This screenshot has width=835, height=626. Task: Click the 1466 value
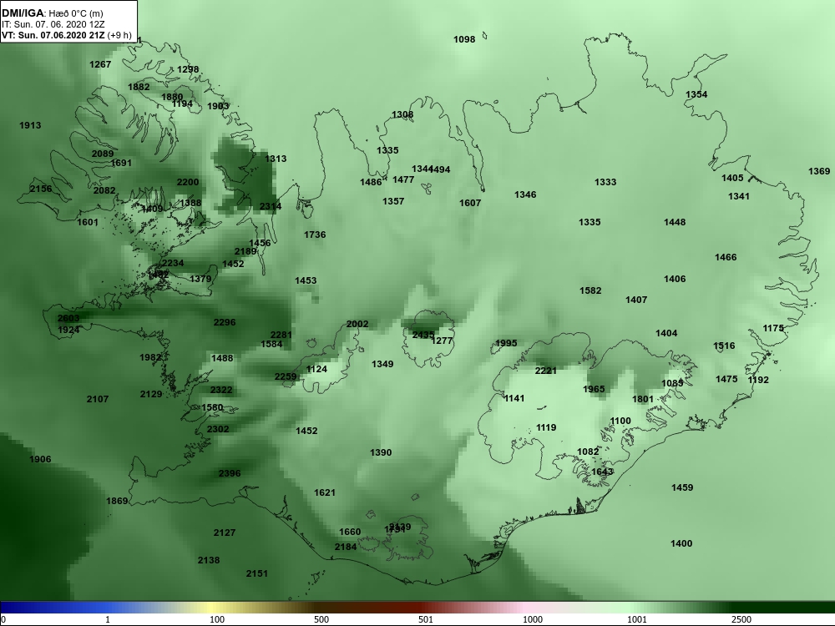pyautogui.click(x=726, y=258)
